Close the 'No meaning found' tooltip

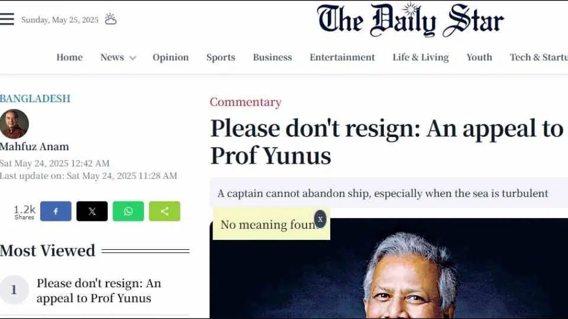tap(320, 219)
